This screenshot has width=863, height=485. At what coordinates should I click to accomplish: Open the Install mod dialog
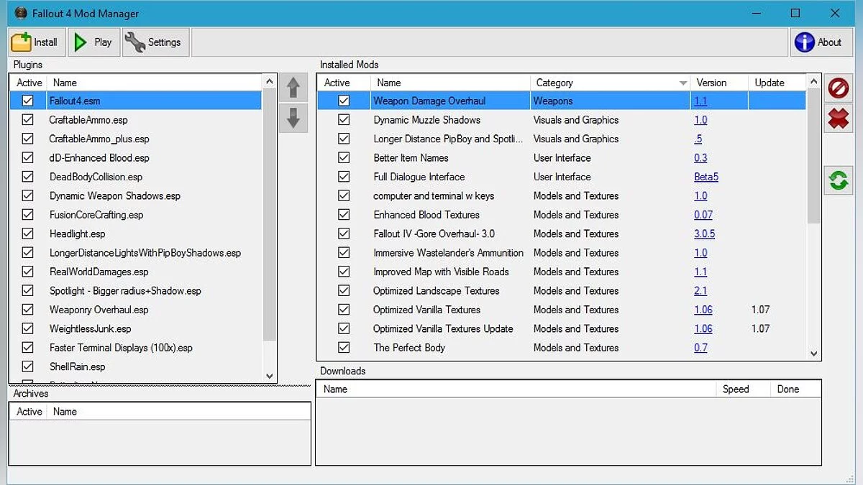click(36, 42)
